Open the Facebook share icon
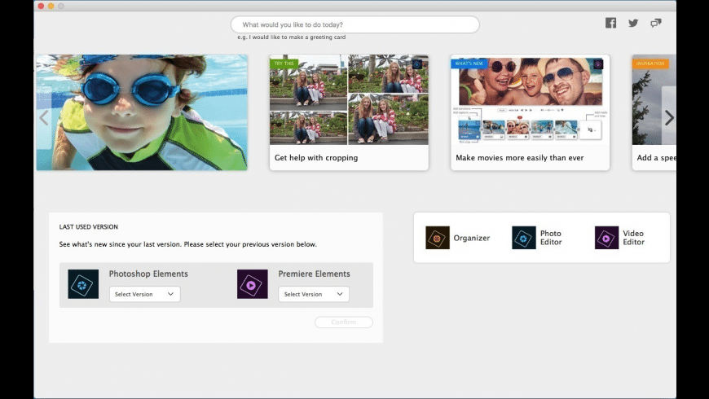The height and width of the screenshot is (399, 709). [x=610, y=23]
